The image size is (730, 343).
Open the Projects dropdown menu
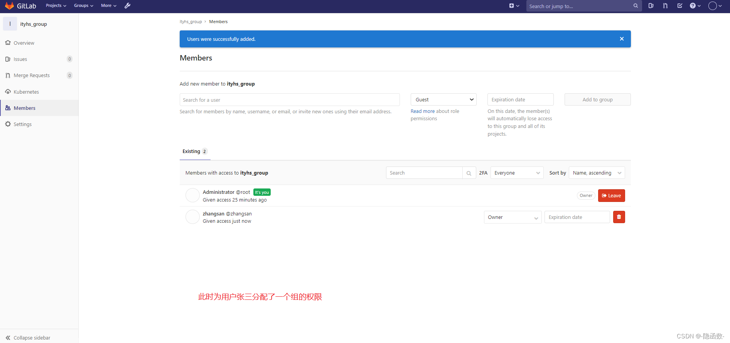[56, 5]
